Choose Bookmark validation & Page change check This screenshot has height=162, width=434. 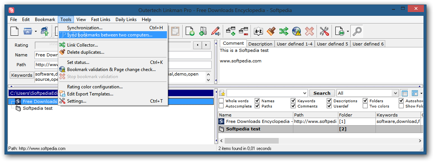pyautogui.click(x=113, y=70)
